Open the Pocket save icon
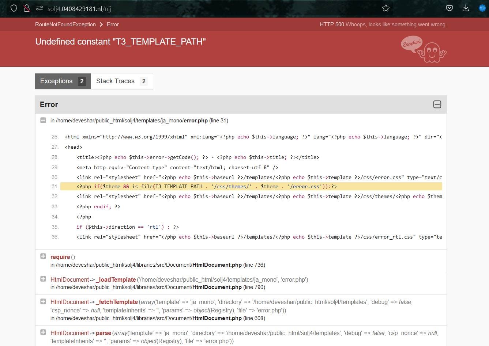Image resolution: width=489 pixels, height=346 pixels. (449, 8)
